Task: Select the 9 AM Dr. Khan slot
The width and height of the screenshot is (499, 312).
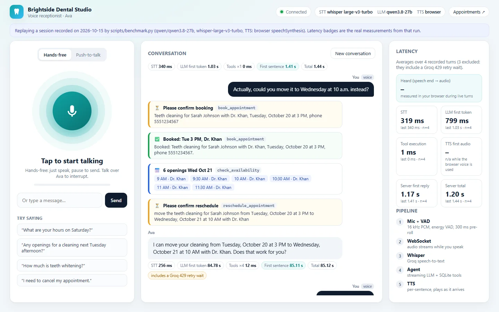Action: [x=171, y=179]
